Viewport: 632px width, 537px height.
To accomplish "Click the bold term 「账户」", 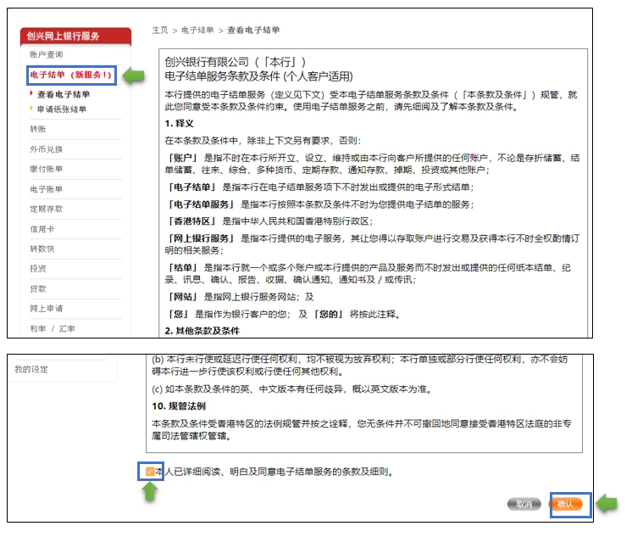I will 183,159.
